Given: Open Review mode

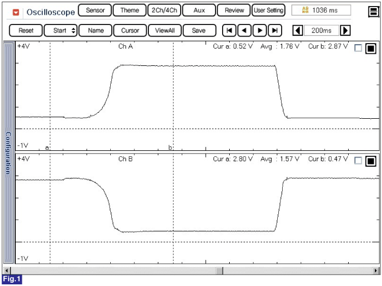Looking at the screenshot, I should pos(234,10).
